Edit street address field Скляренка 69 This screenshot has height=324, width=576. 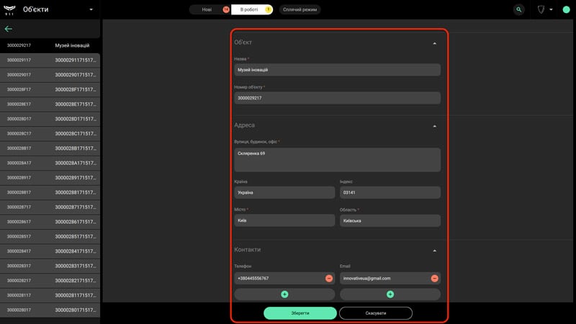337,160
